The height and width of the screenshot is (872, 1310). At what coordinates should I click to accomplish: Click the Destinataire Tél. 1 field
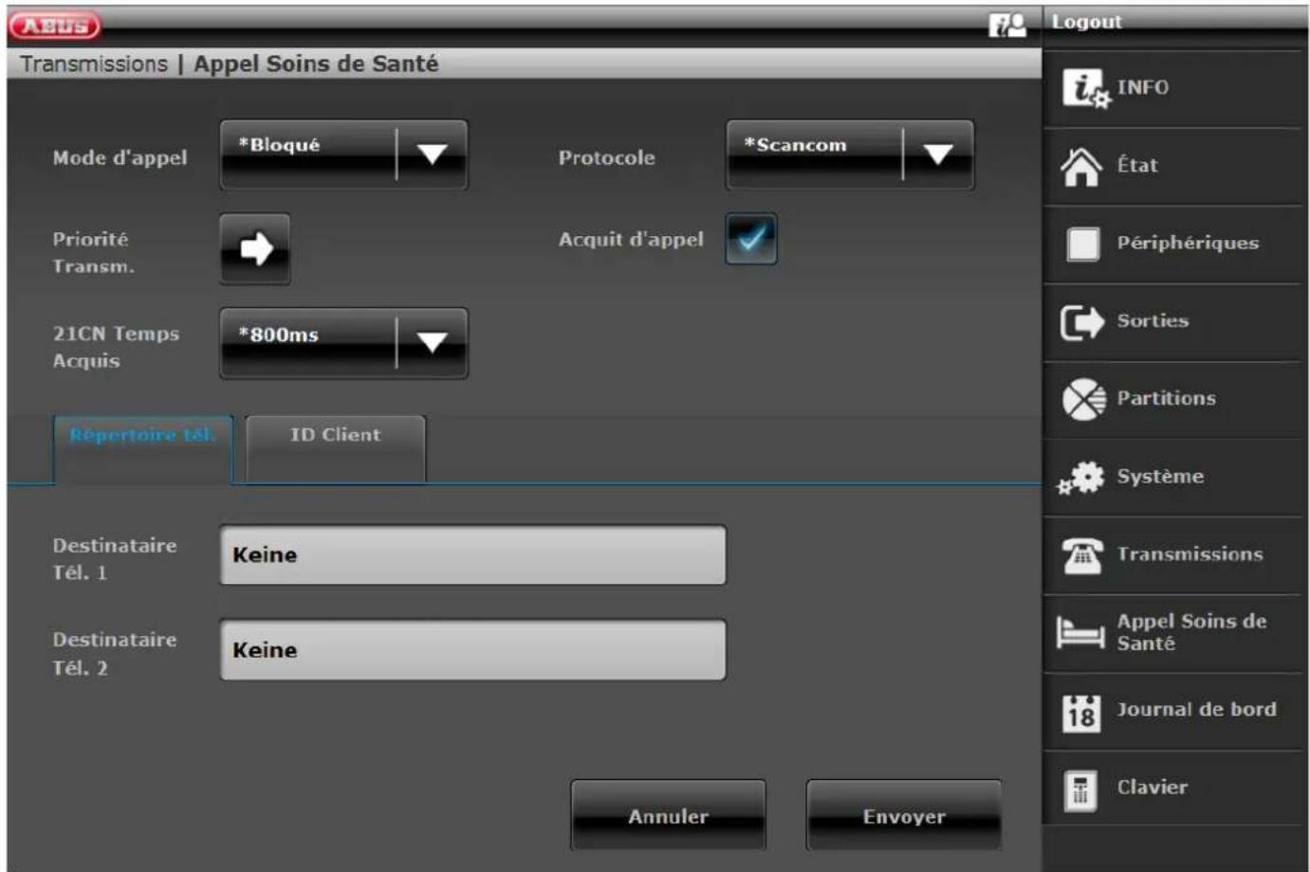[x=472, y=555]
